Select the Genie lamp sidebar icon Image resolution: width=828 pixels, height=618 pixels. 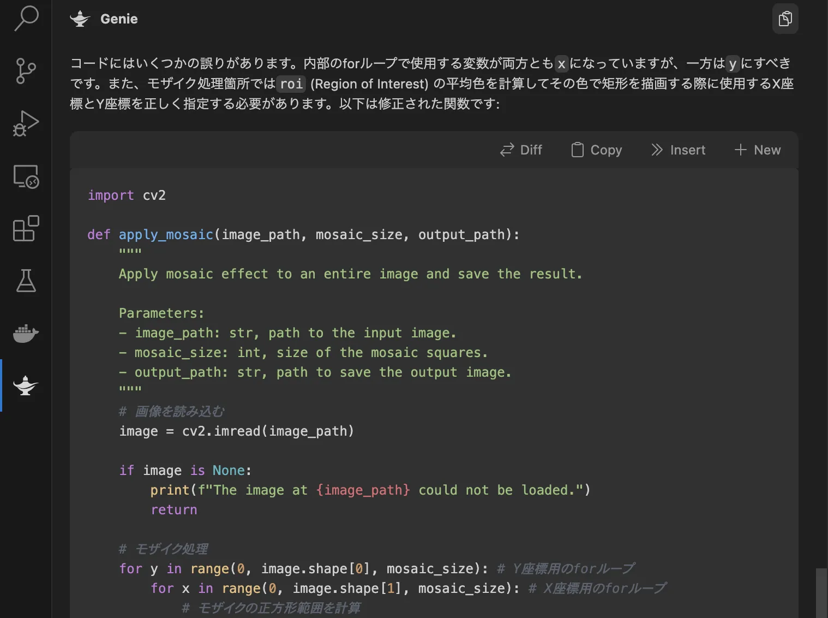coord(26,386)
